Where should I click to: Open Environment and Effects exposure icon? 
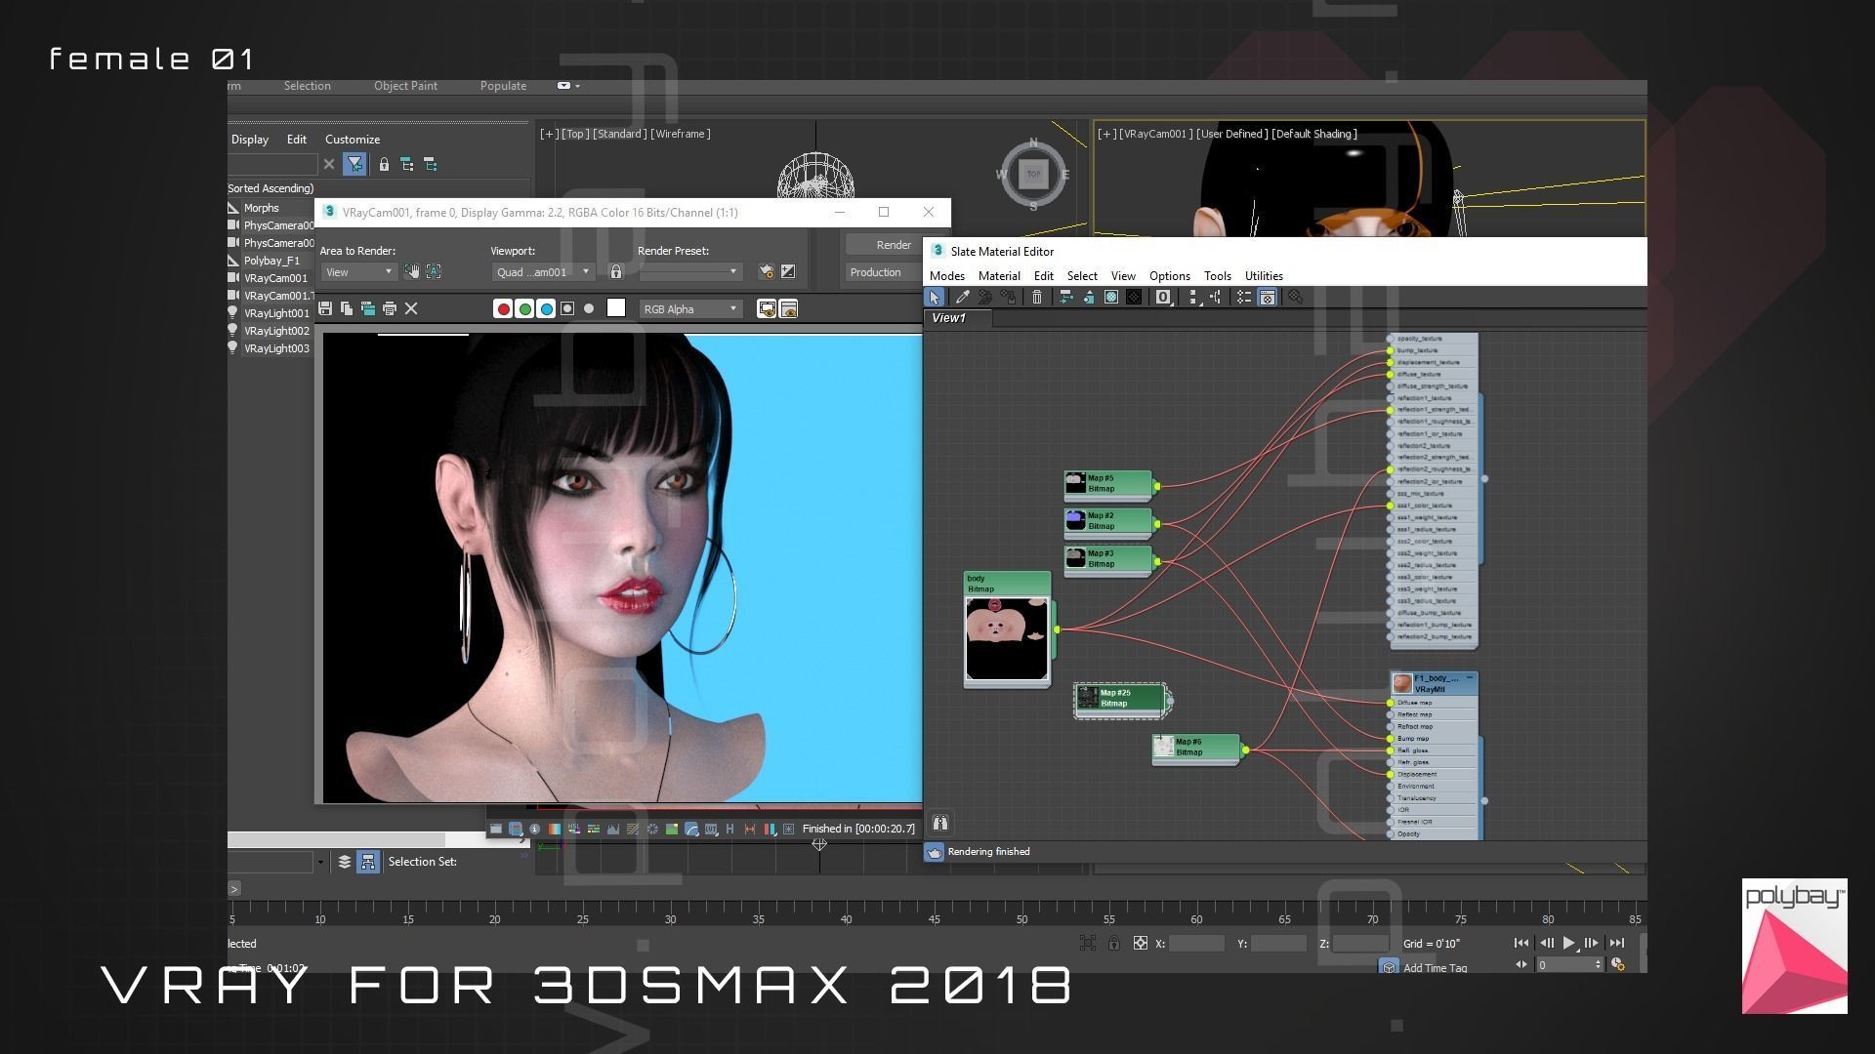pos(788,272)
